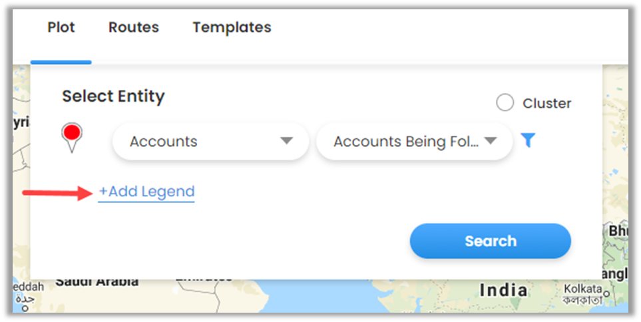Click the blue filter funnel icon

528,140
